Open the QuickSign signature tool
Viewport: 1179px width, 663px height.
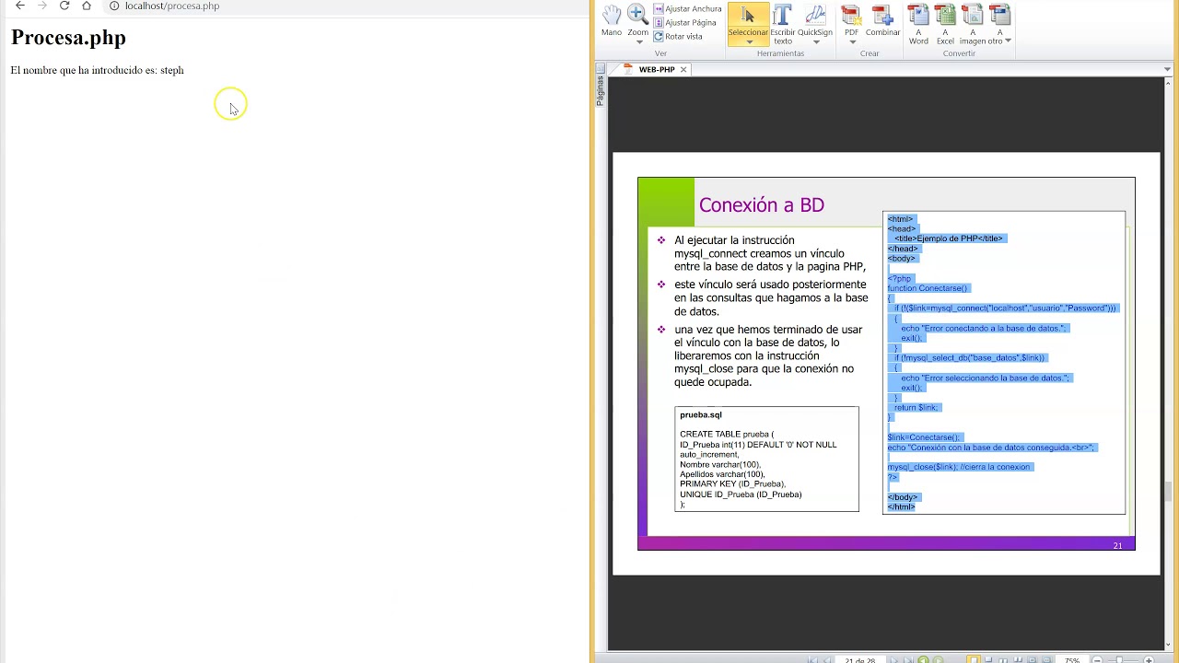815,20
